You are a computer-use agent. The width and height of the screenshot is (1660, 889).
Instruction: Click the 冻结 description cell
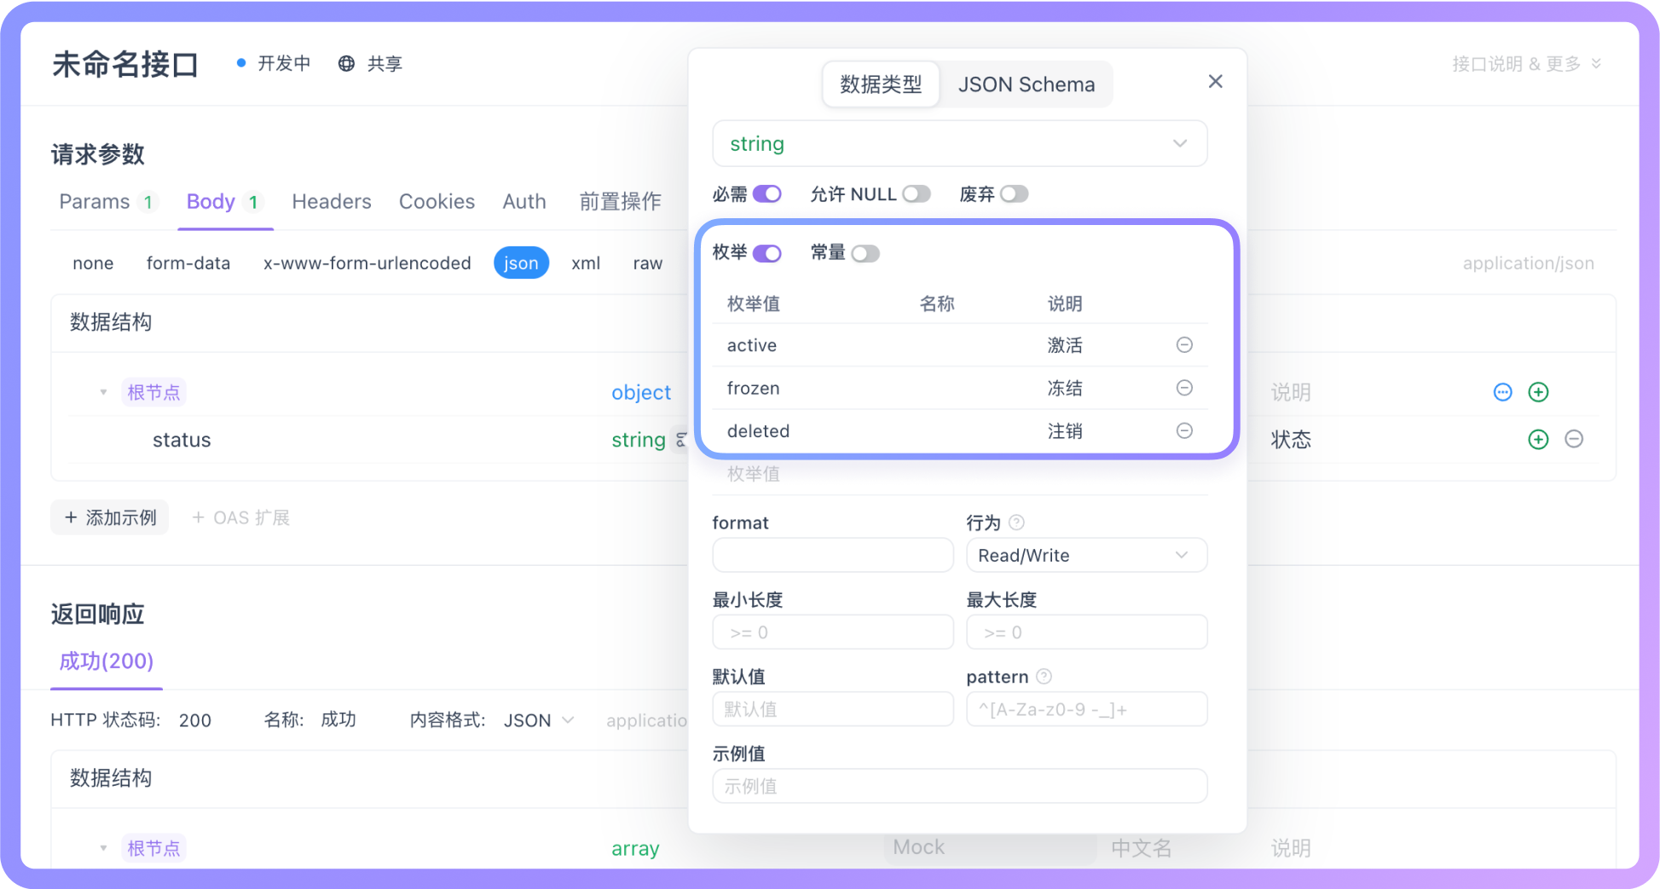pyautogui.click(x=1065, y=388)
